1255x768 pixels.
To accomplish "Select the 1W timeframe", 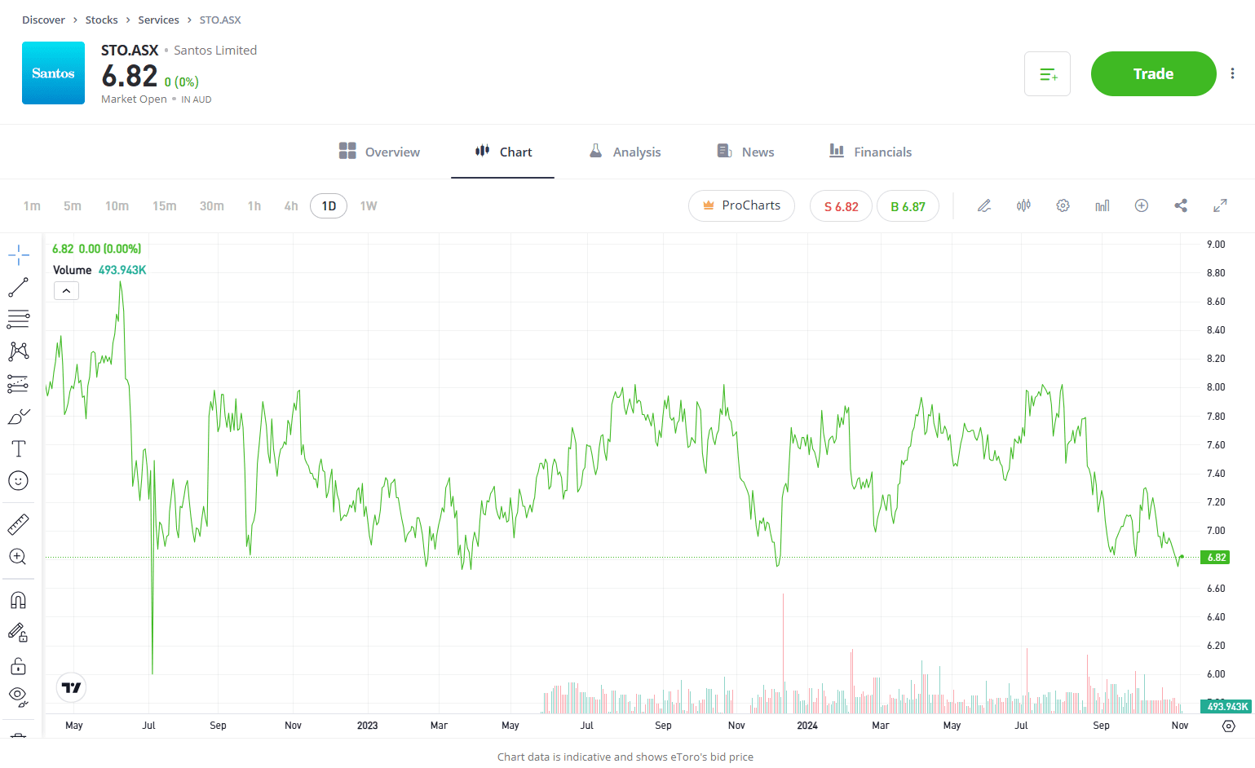I will [x=369, y=206].
